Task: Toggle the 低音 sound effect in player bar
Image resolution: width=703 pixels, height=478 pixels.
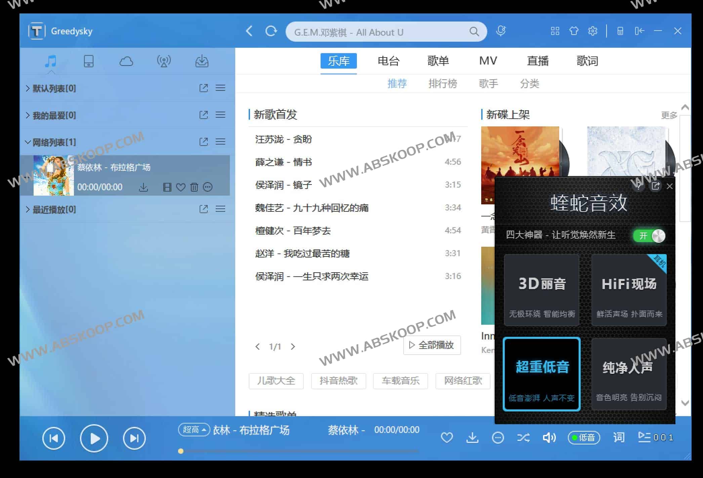Action: tap(584, 437)
